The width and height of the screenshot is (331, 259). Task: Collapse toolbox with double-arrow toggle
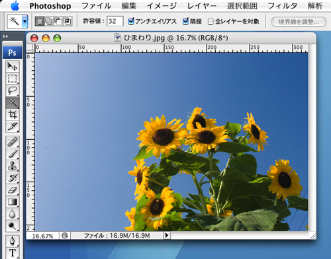[5, 36]
